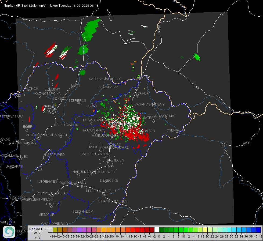
Task: Click the EGER city label
Action: pyautogui.click(x=28, y=126)
